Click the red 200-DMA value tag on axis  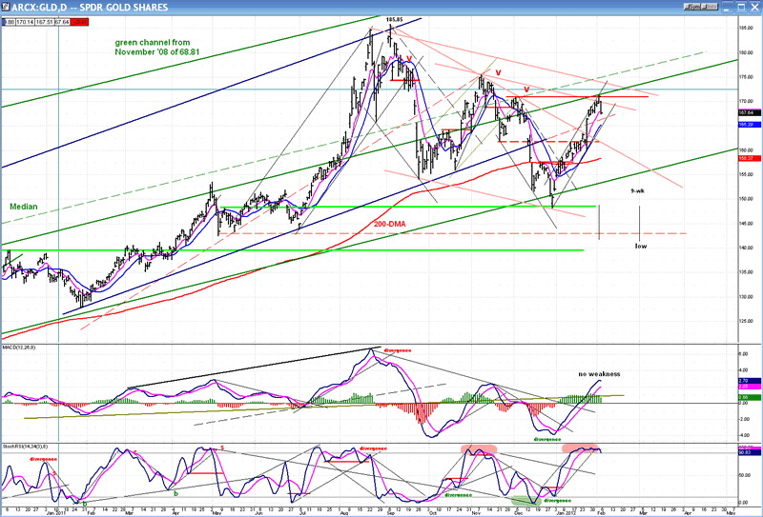[x=750, y=158]
